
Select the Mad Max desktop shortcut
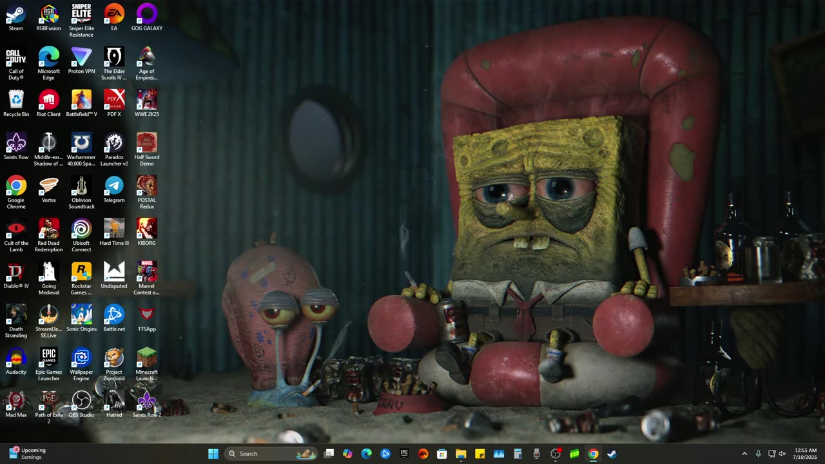click(16, 405)
